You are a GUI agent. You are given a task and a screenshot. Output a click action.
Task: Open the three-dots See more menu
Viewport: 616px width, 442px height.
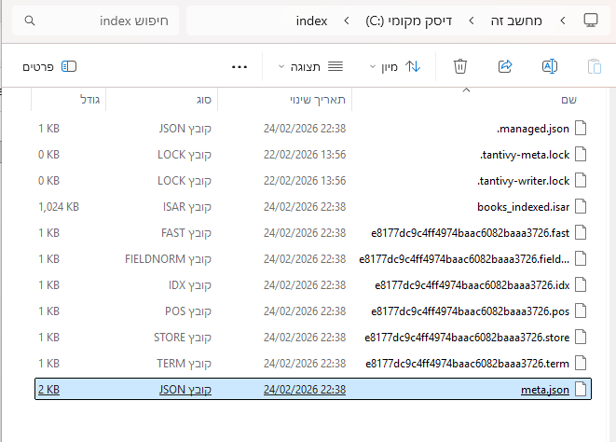pyautogui.click(x=240, y=66)
